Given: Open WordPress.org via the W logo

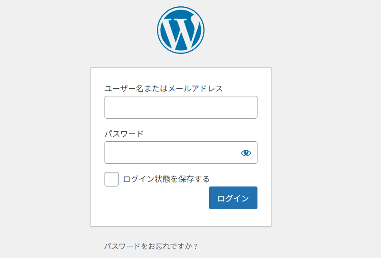Looking at the screenshot, I should tap(181, 30).
